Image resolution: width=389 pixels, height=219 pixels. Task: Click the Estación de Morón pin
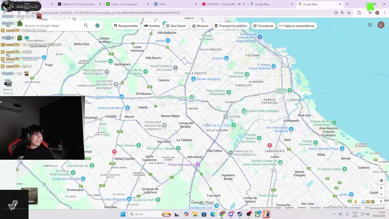pos(127,108)
